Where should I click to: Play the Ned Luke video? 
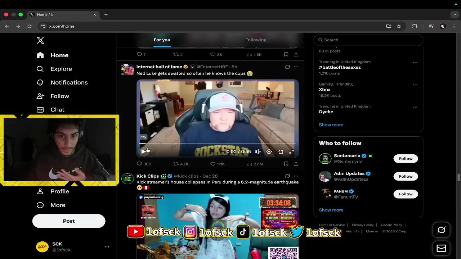point(143,151)
